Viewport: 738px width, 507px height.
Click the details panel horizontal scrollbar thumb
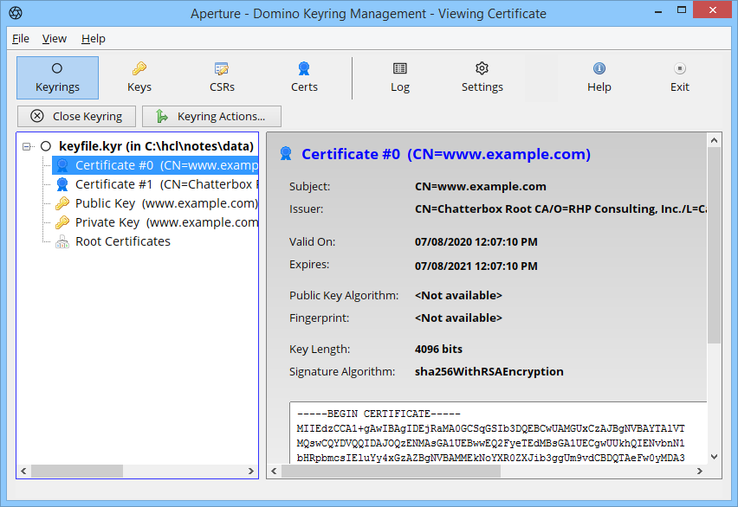tap(392, 471)
